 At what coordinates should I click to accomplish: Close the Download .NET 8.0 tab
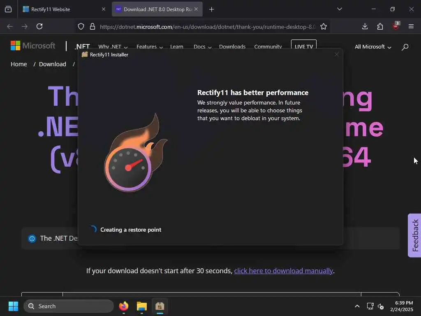(x=196, y=9)
